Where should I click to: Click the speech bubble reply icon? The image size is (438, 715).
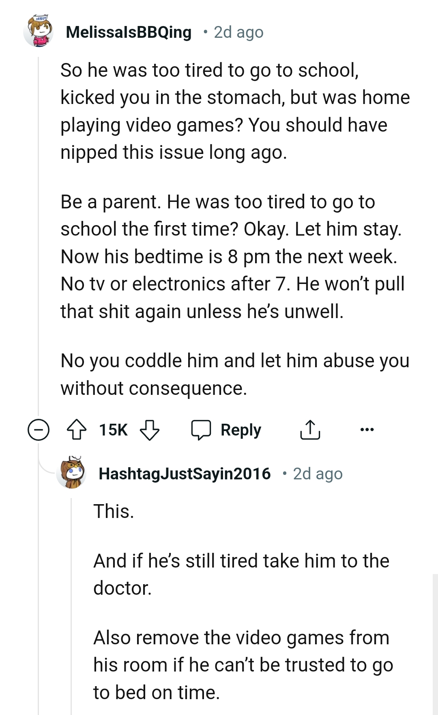[201, 430]
